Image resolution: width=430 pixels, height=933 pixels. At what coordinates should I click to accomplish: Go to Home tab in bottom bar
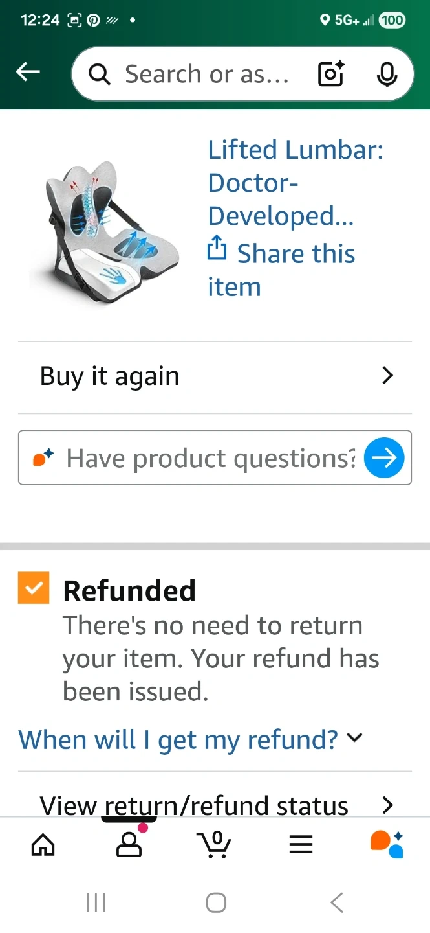point(43,844)
